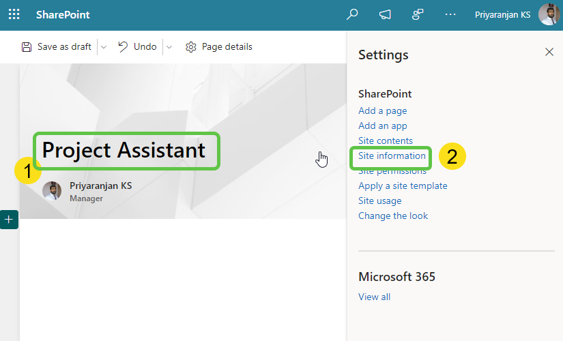Screen dimensions: 563x341
Task: Click the Project Assistant page title field
Action: (124, 150)
